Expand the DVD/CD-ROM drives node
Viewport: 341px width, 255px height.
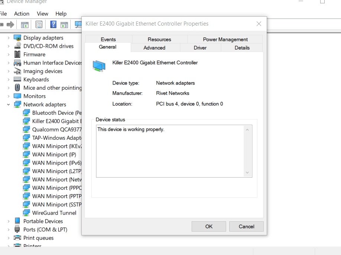[9, 46]
